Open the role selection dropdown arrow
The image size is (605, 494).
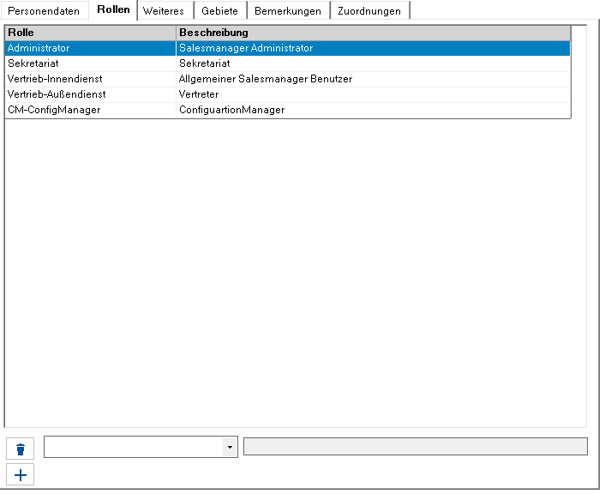[x=230, y=447]
